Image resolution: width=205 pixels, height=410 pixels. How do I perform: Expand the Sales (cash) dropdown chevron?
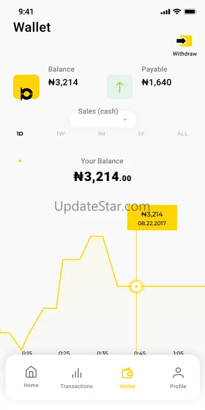pos(125,120)
